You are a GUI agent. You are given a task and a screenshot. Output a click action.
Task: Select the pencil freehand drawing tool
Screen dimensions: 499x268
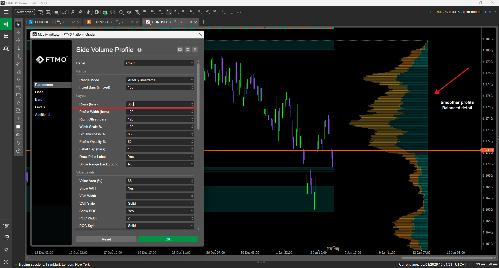pyautogui.click(x=18, y=64)
